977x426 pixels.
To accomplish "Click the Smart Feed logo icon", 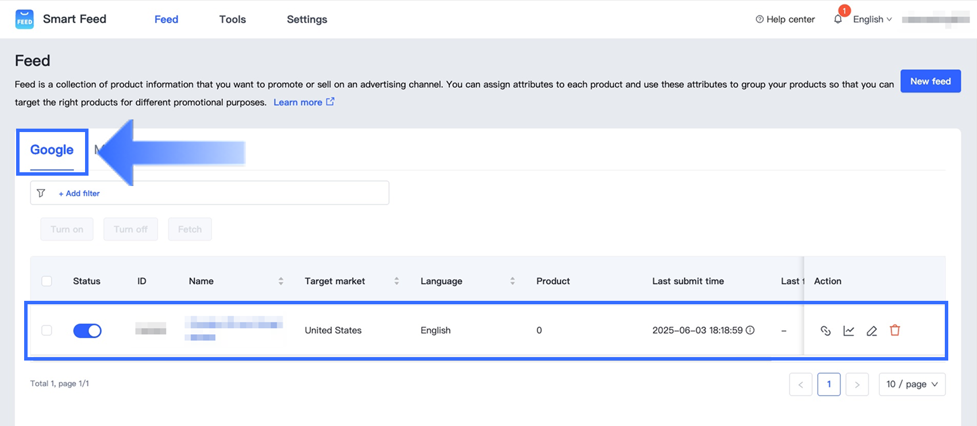I will (24, 20).
